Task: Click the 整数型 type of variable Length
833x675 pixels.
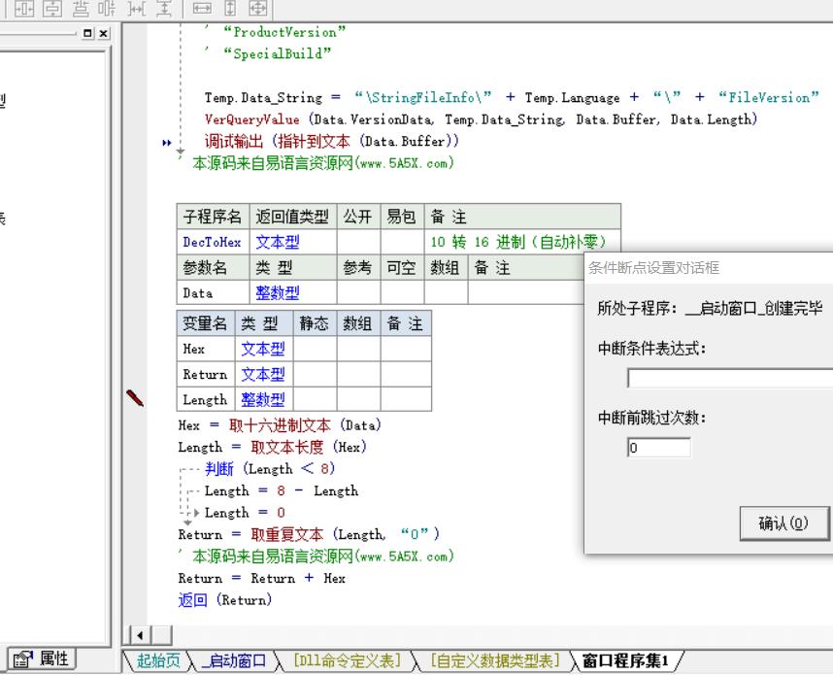Action: (263, 400)
